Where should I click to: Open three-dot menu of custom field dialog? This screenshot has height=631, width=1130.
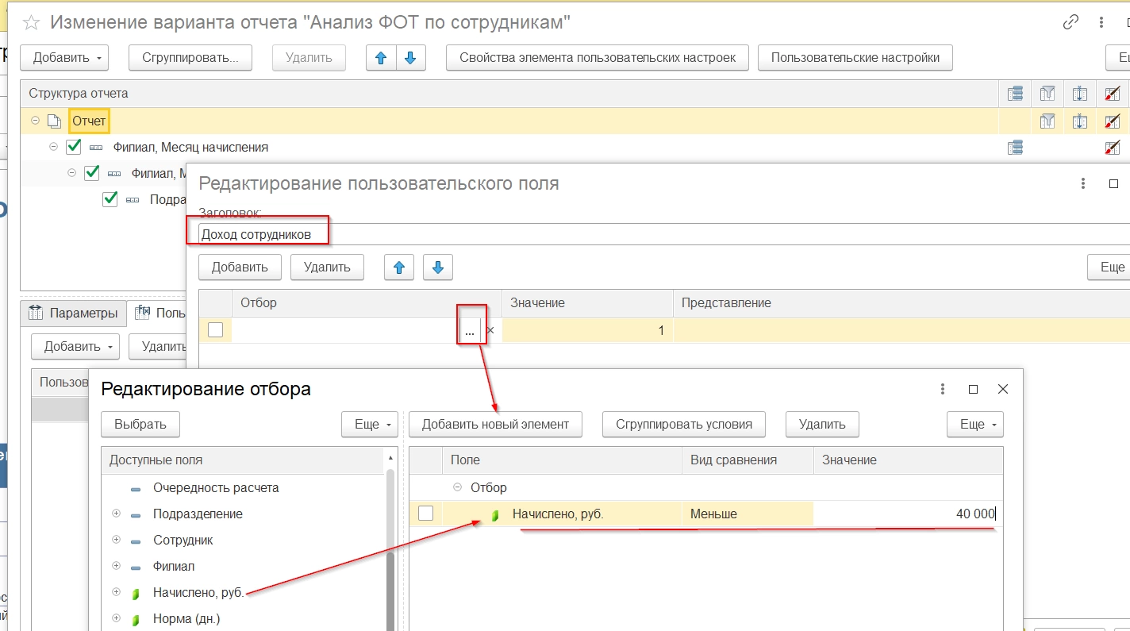(x=1083, y=183)
